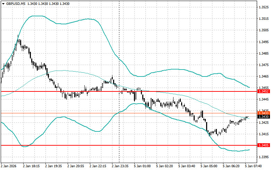Click the 1.3395 price scale label

tap(263, 157)
